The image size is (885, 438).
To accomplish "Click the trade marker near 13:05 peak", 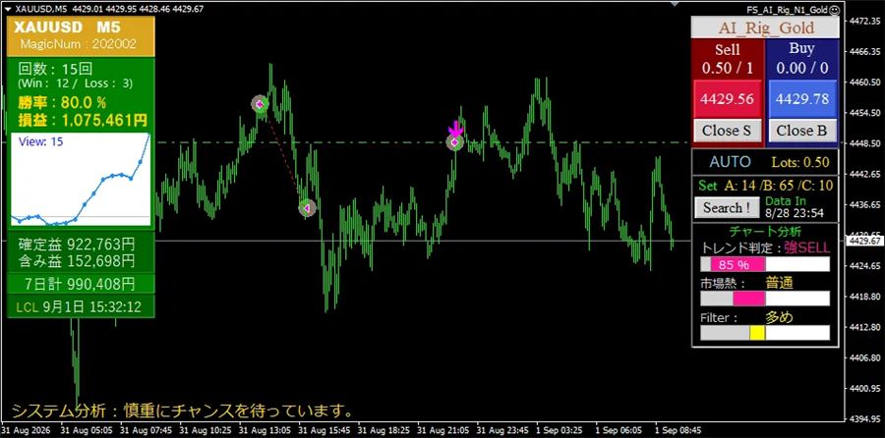I will tap(260, 104).
